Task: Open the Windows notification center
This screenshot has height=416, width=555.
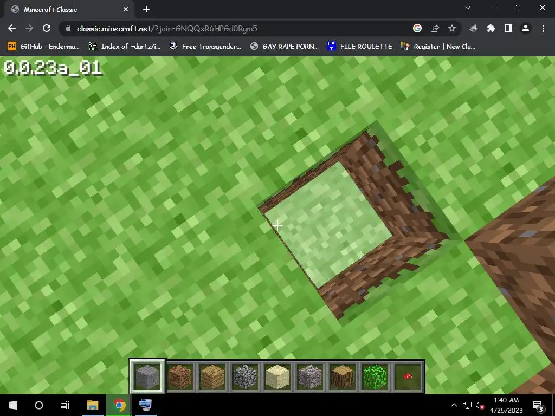Action: pos(538,406)
